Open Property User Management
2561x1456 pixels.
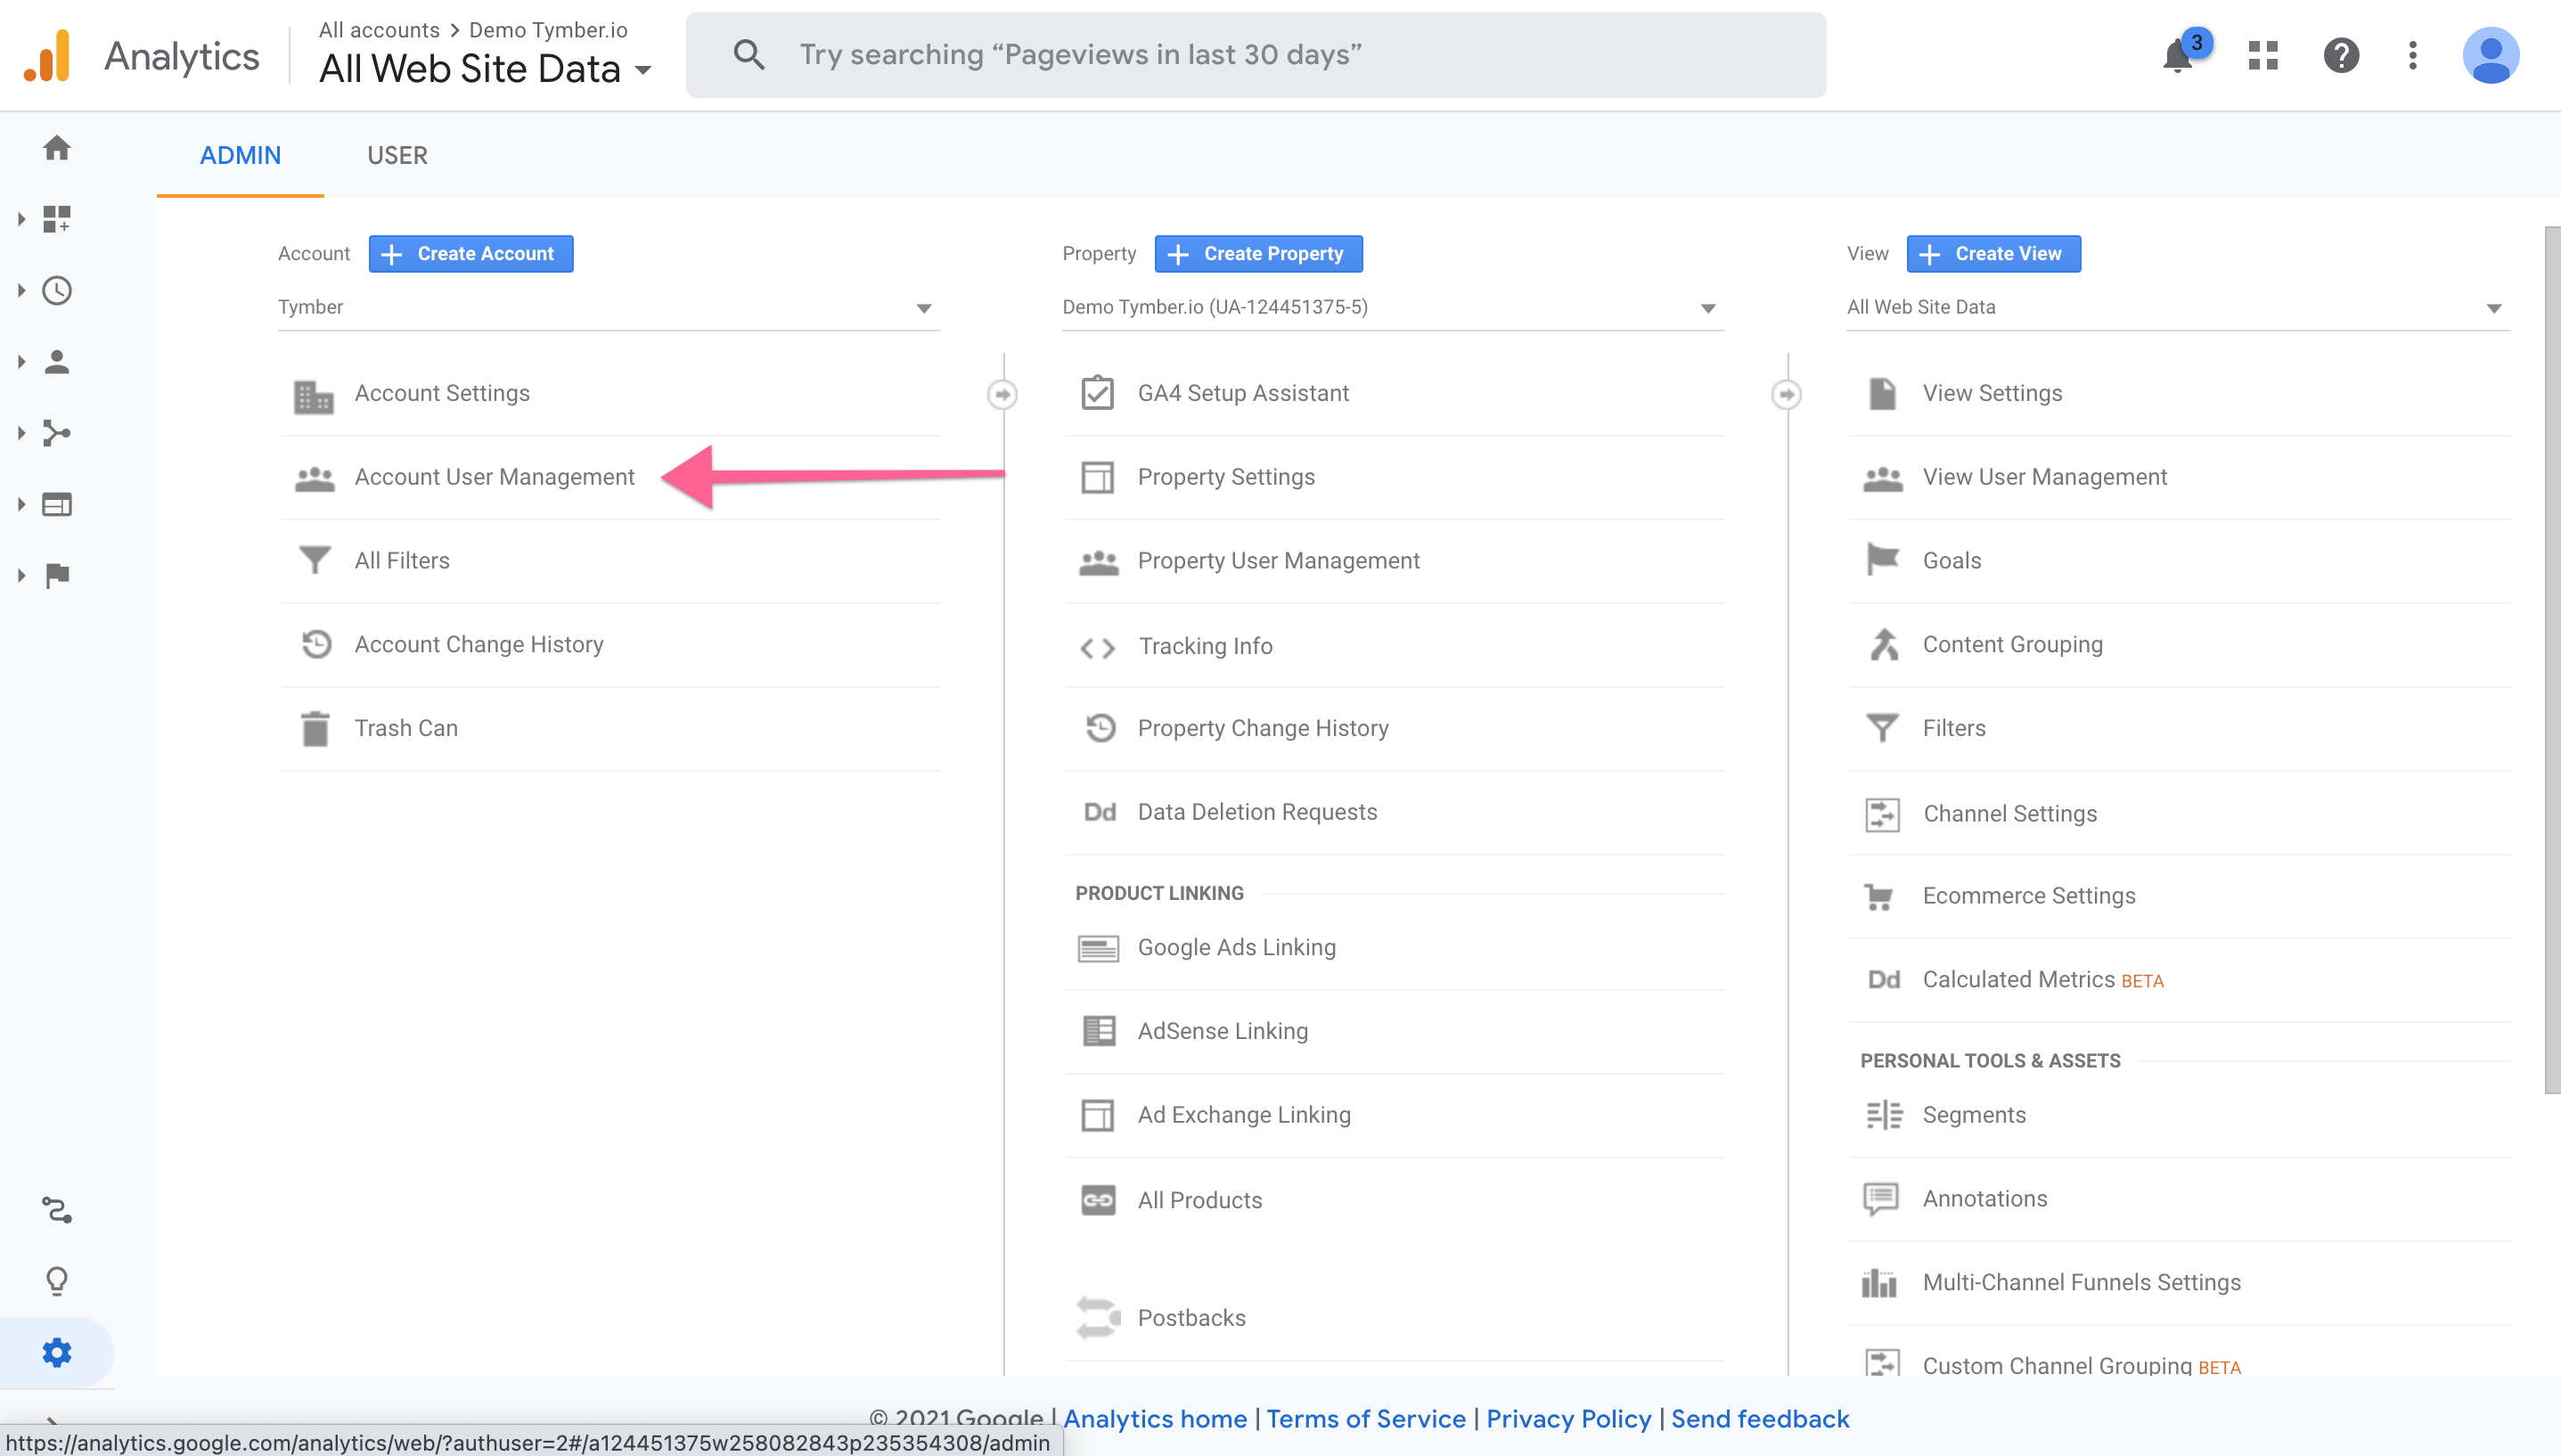click(x=1278, y=561)
